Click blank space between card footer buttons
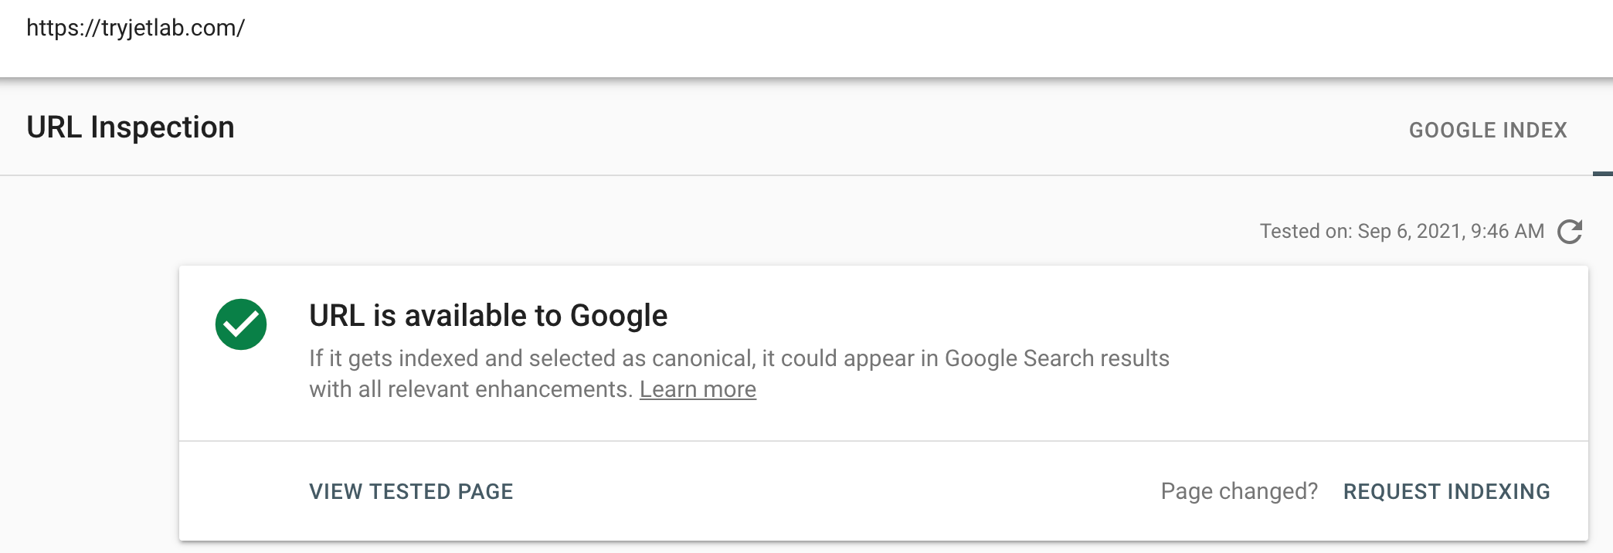Image resolution: width=1613 pixels, height=553 pixels. pyautogui.click(x=834, y=491)
